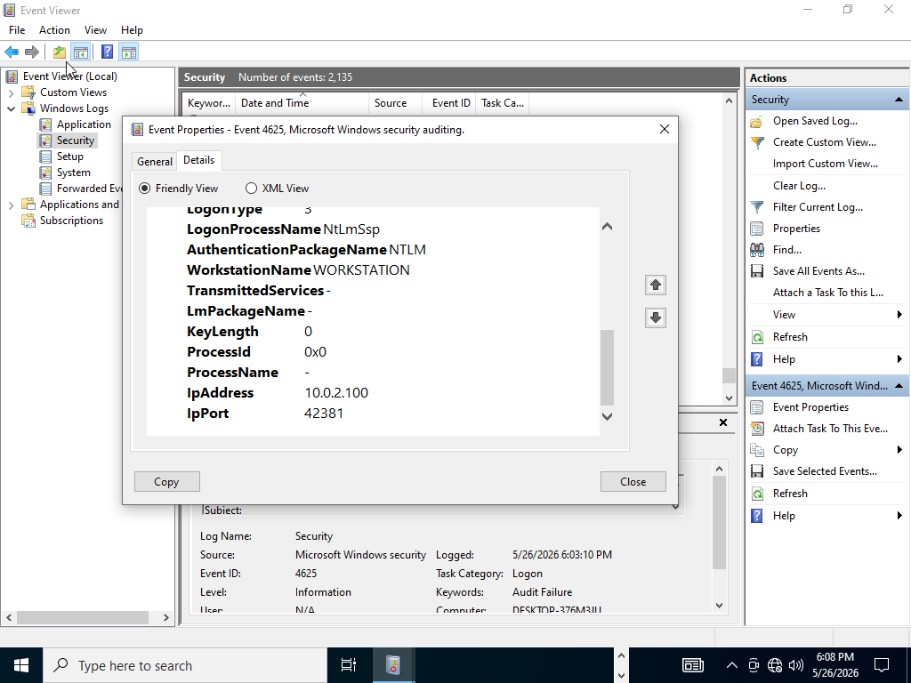Click the Back arrow toolbar icon
Image resolution: width=911 pixels, height=683 pixels.
pos(12,52)
